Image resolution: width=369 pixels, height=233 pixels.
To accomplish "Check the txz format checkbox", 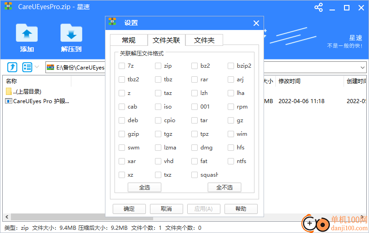I will [x=158, y=175].
